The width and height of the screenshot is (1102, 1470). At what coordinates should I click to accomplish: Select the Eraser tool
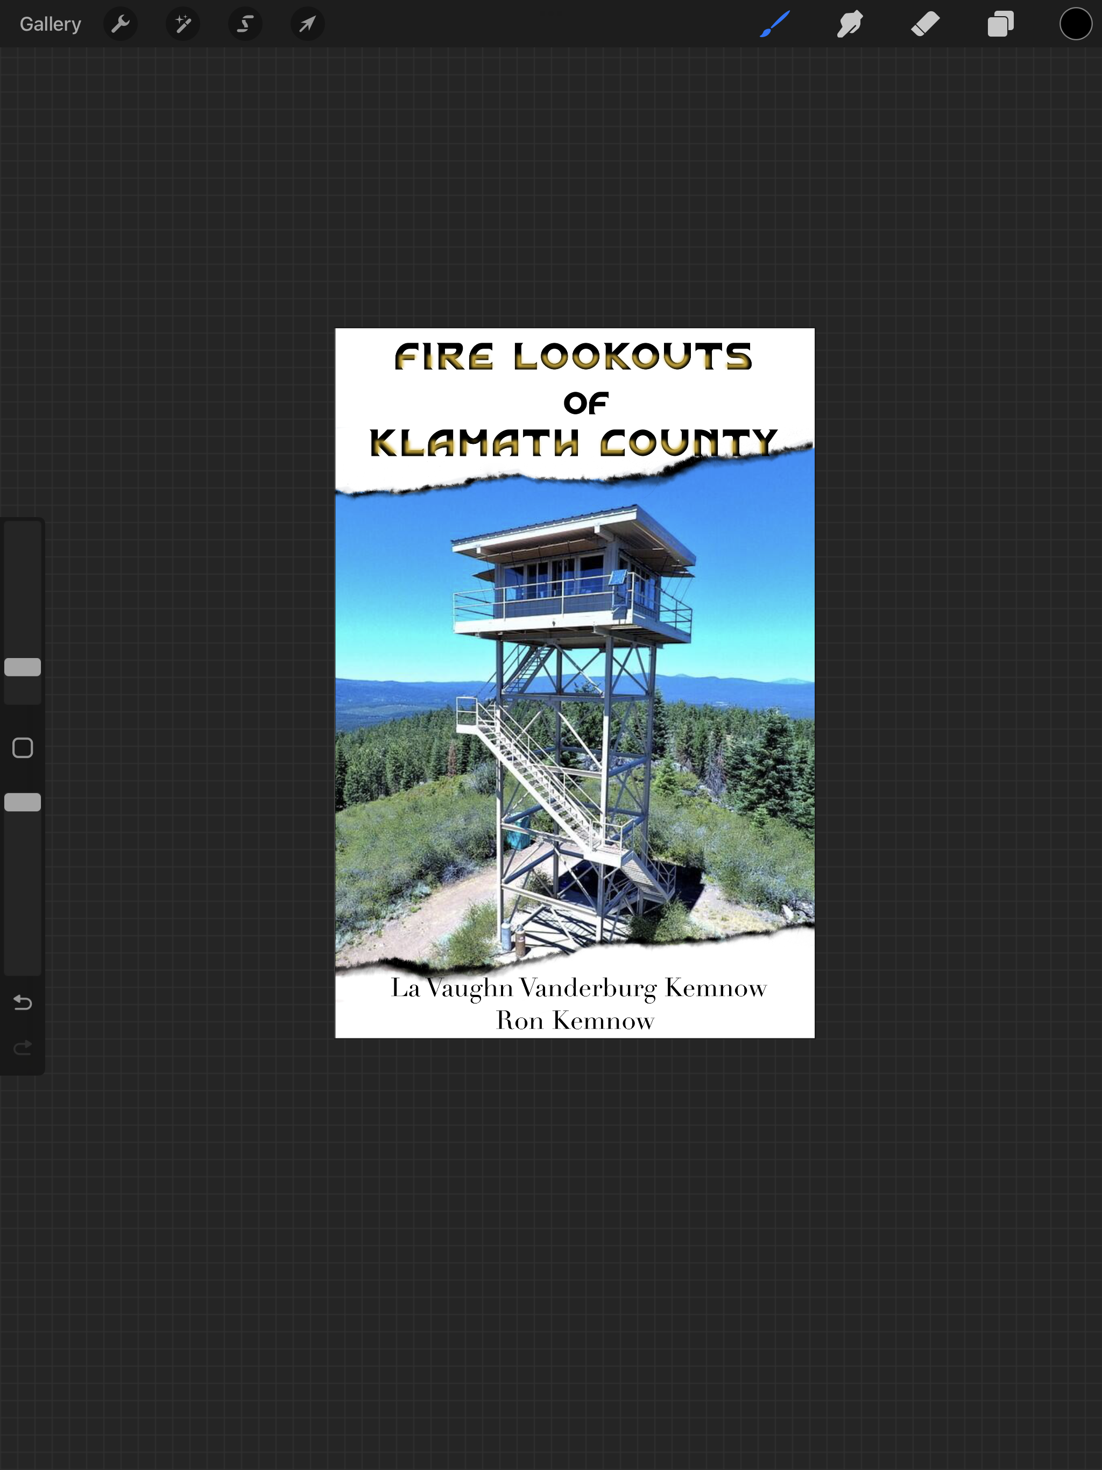pos(925,25)
